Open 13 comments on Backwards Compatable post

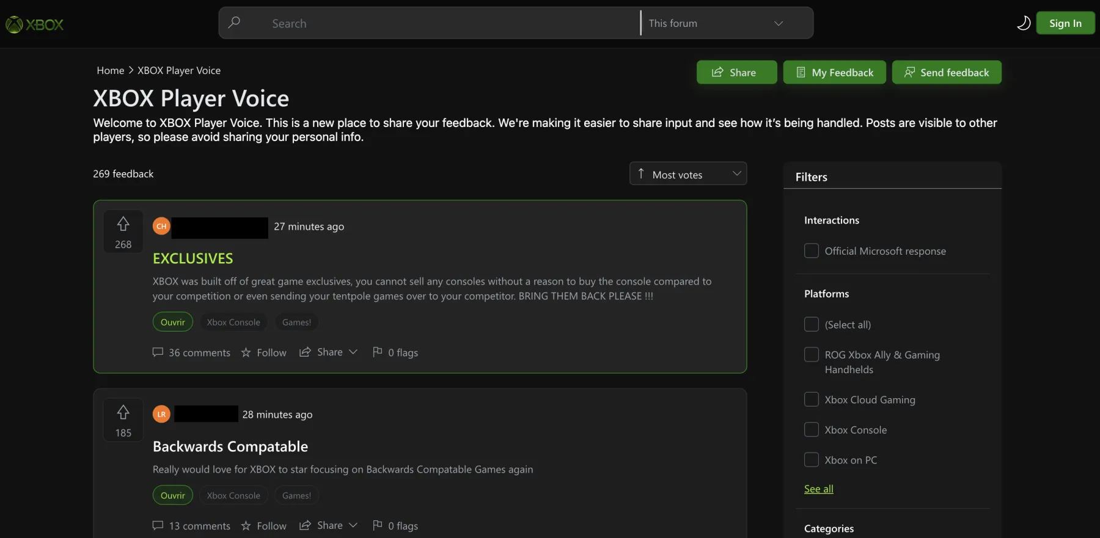pos(191,526)
